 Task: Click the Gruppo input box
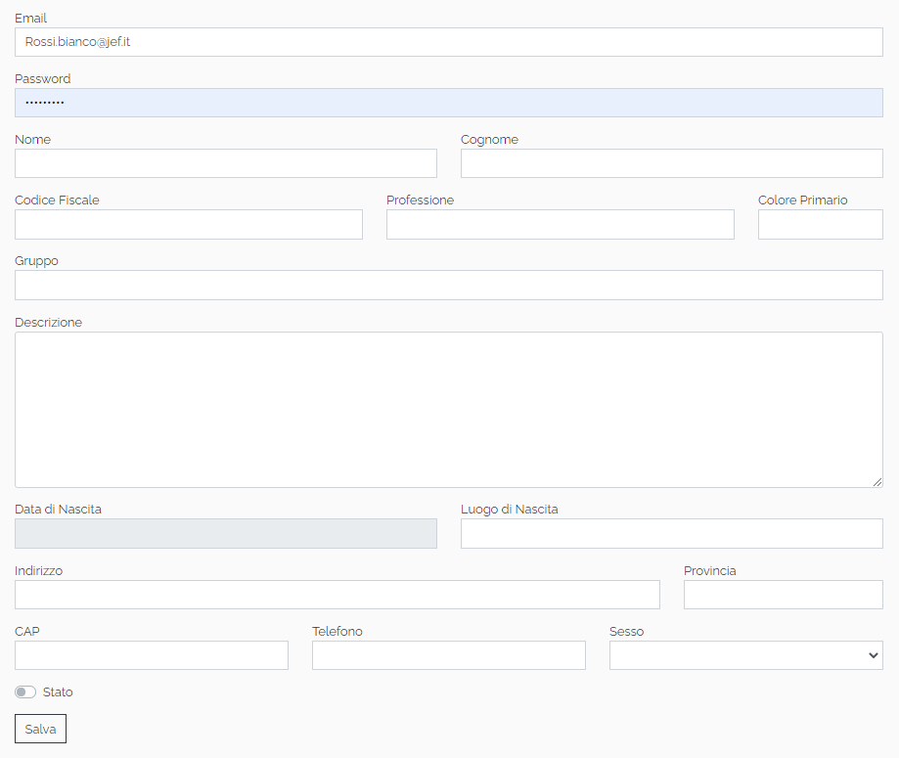tap(448, 285)
